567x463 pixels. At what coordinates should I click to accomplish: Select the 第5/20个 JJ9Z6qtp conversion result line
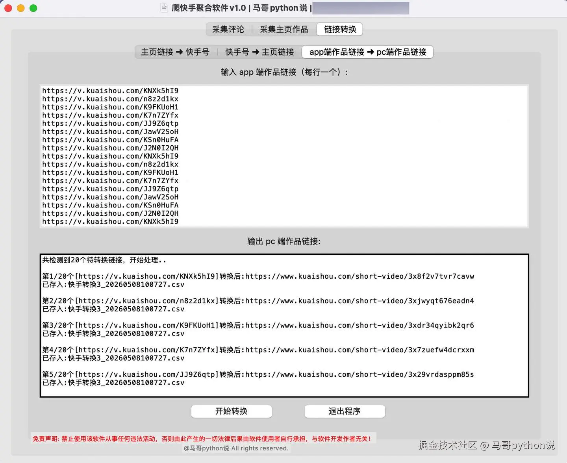coord(258,374)
